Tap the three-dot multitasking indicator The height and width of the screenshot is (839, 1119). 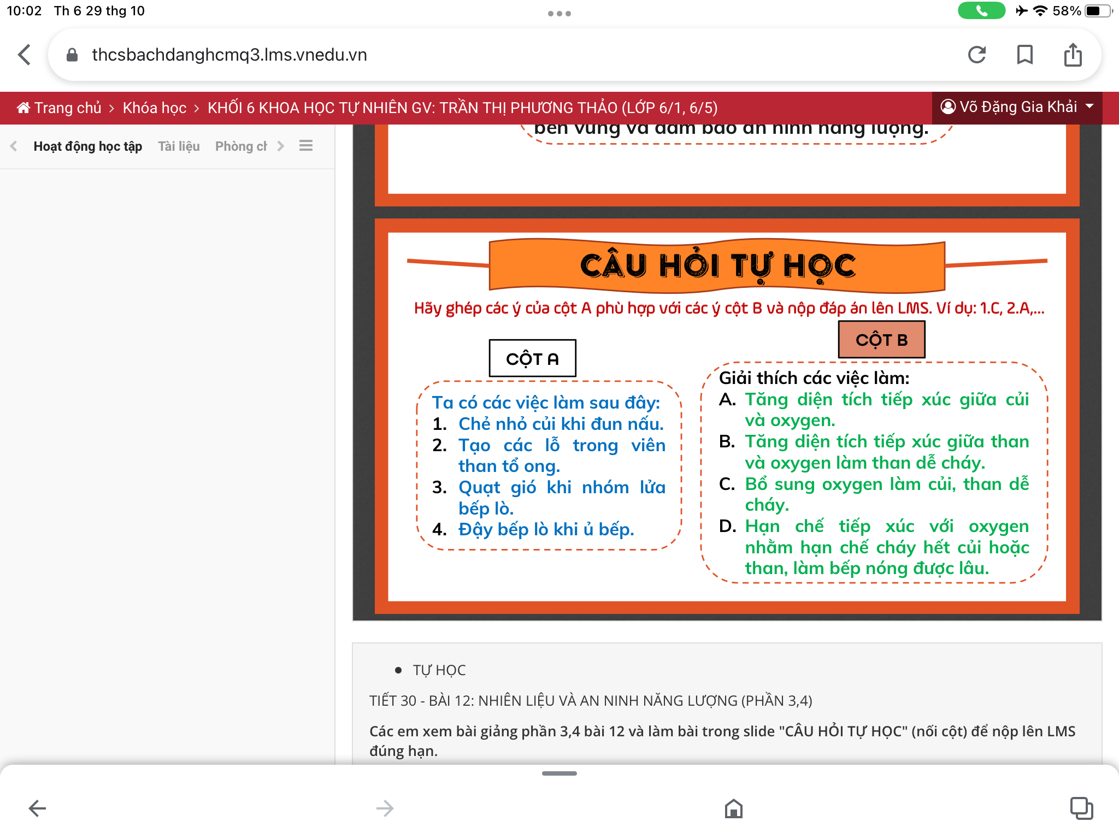coord(559,13)
